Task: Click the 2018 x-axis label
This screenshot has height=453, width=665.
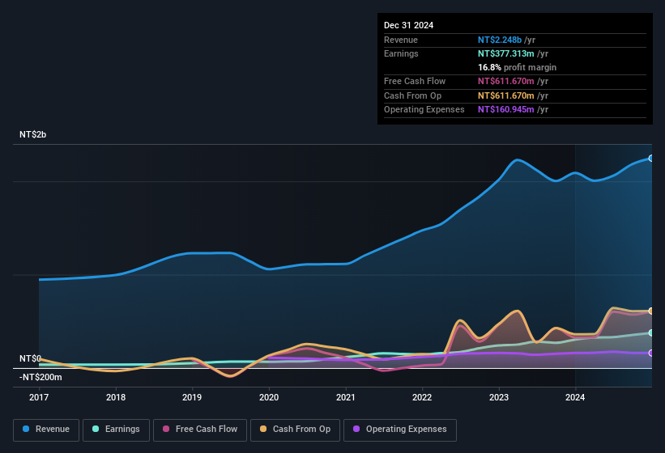Action: (x=116, y=397)
